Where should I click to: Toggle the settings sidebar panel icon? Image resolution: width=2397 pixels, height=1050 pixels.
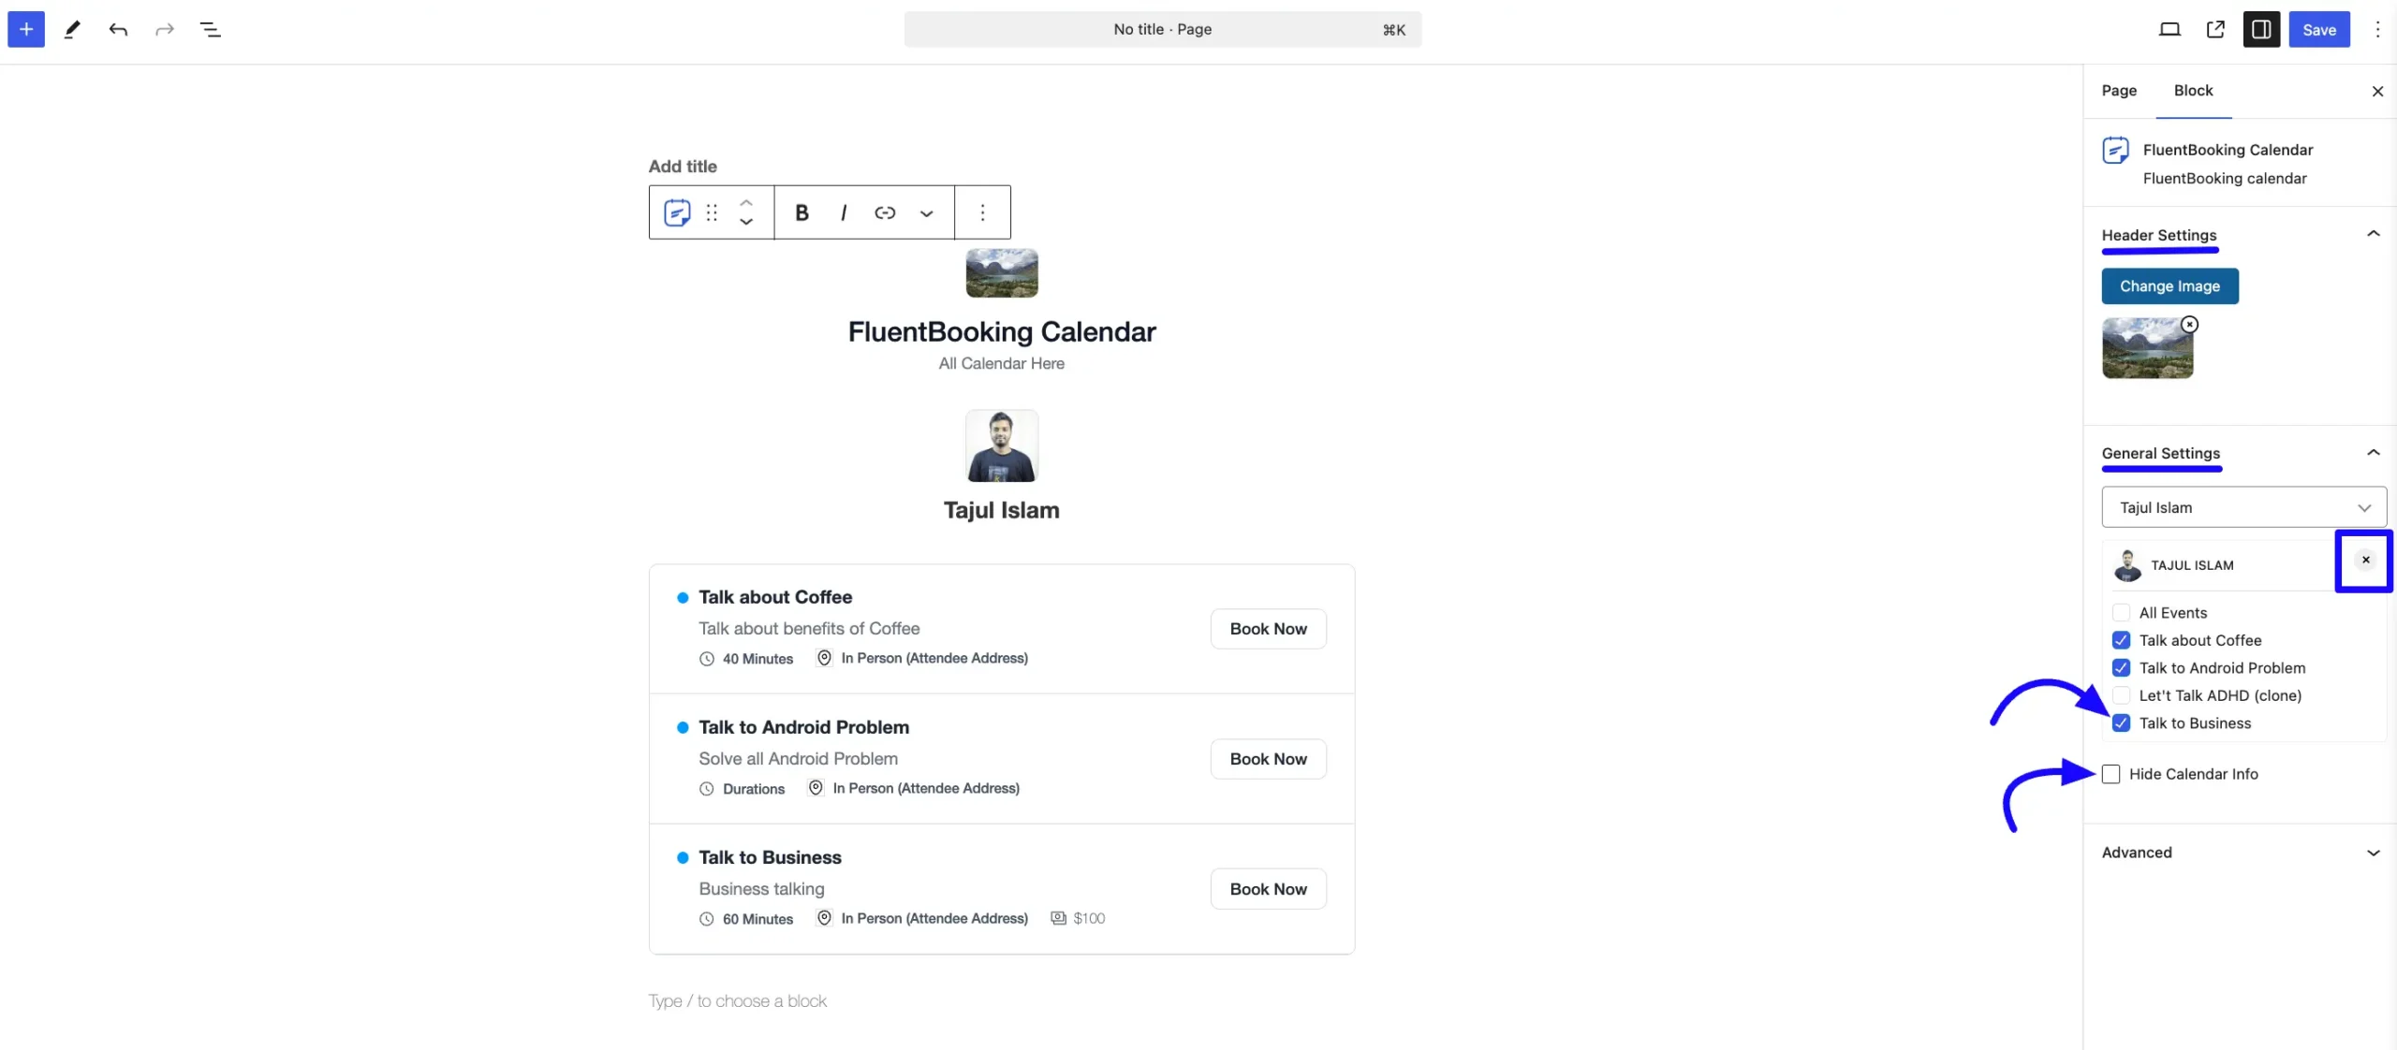click(2261, 29)
